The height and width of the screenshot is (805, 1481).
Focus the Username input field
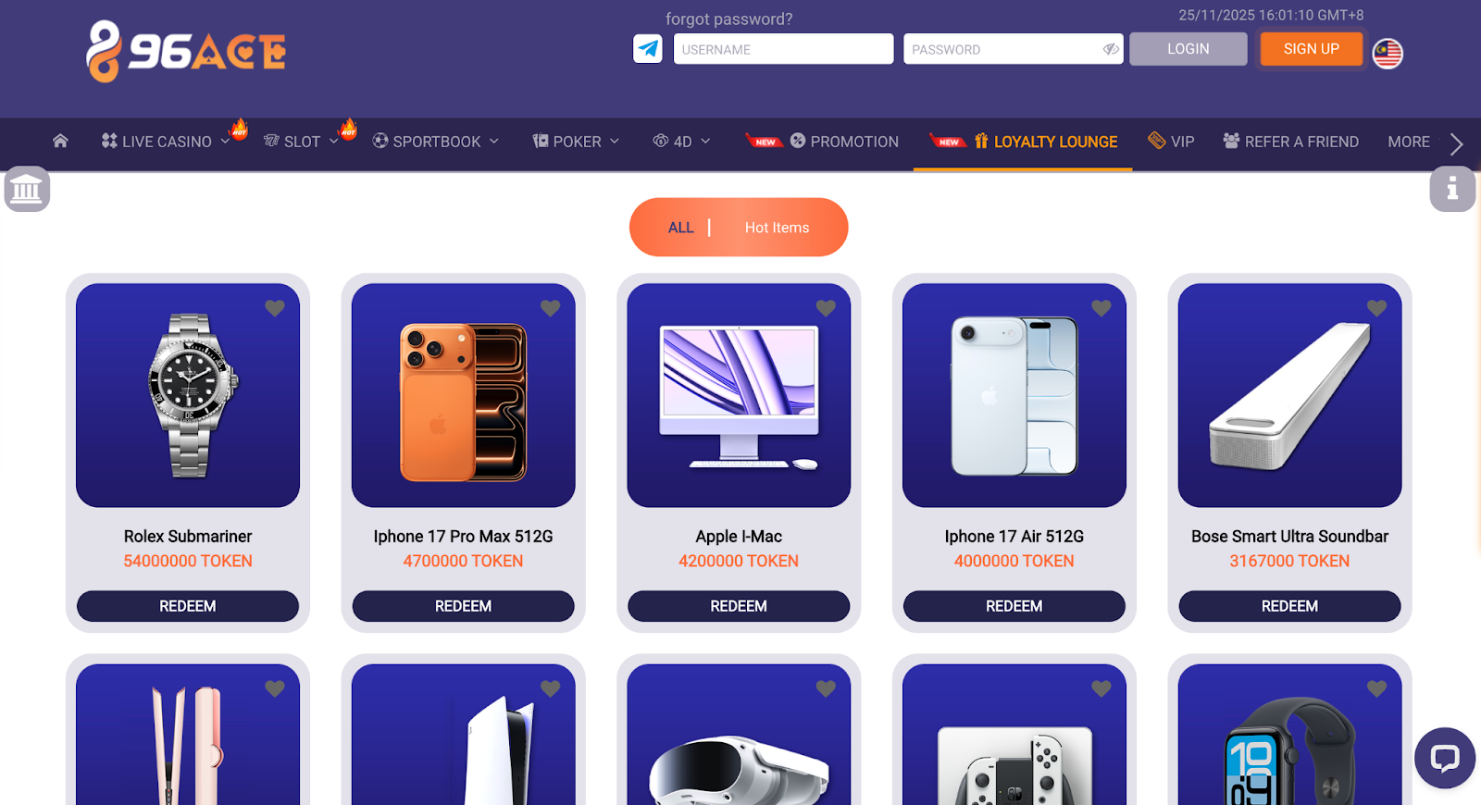click(x=783, y=49)
